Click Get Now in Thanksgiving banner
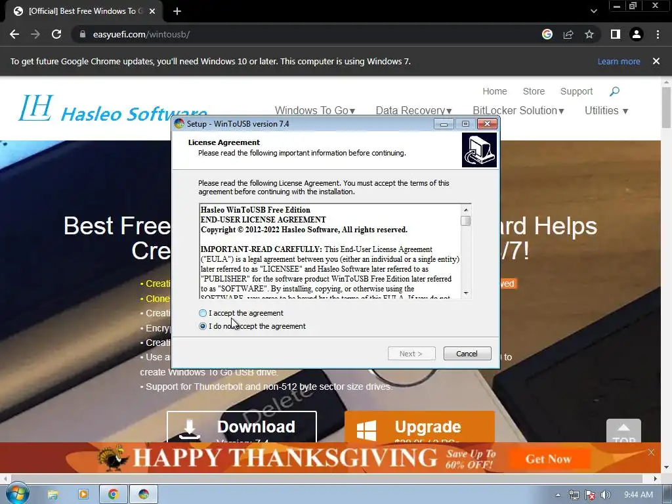The width and height of the screenshot is (672, 504). pyautogui.click(x=548, y=459)
